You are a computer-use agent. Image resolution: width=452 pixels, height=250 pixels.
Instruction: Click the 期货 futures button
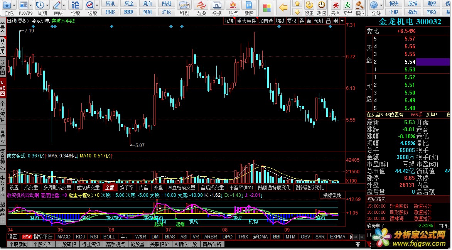point(432,12)
